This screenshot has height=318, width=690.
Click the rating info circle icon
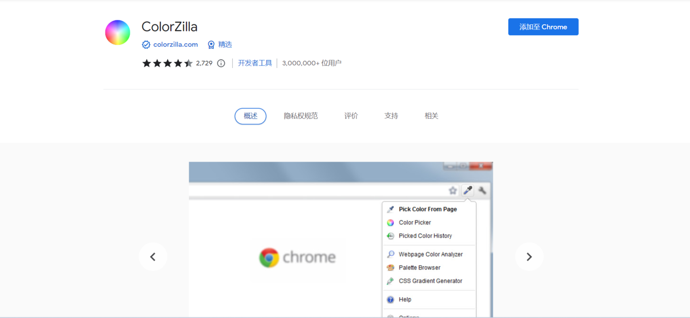tap(221, 63)
